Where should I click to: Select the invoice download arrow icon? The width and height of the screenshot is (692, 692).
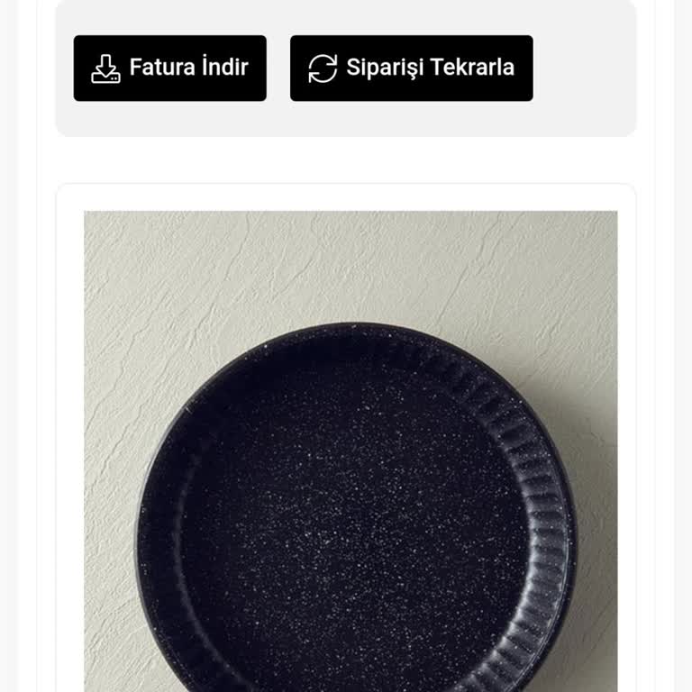point(105,68)
